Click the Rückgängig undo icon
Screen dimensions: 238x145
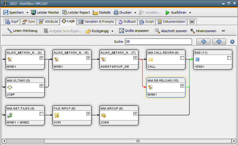pos(88,31)
